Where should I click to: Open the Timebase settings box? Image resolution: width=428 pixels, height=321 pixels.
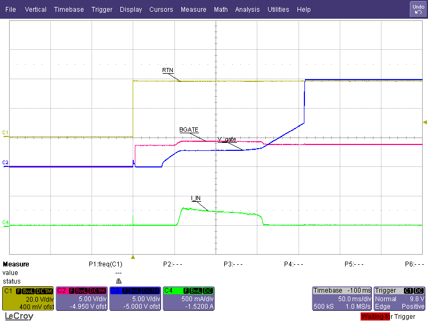coord(341,299)
